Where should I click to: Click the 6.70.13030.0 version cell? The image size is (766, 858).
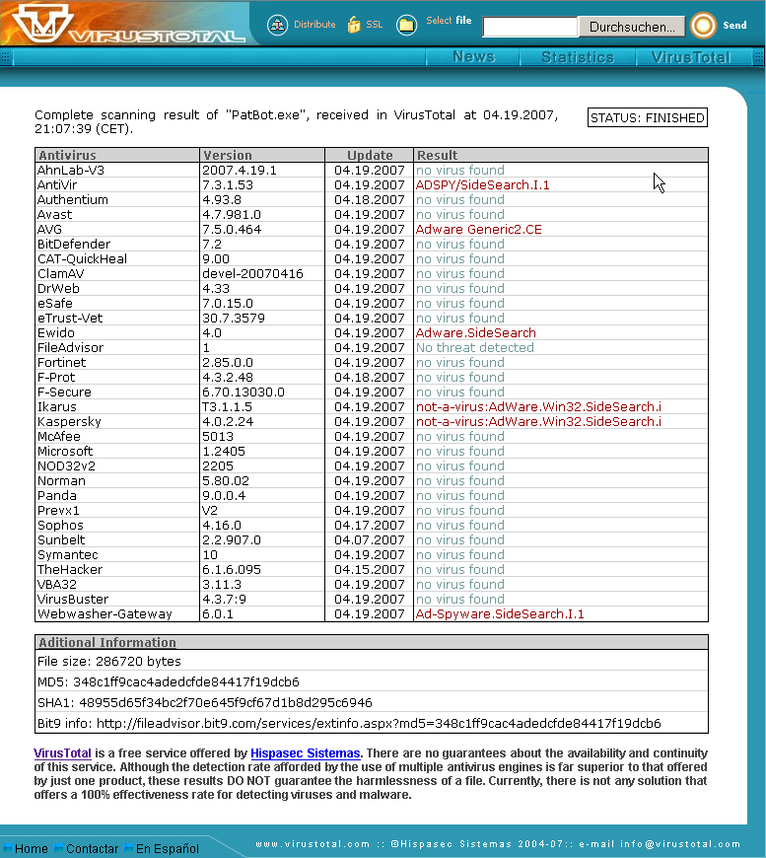click(243, 392)
